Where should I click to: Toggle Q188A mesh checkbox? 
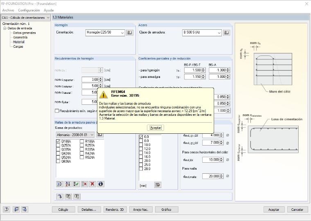click(58, 141)
